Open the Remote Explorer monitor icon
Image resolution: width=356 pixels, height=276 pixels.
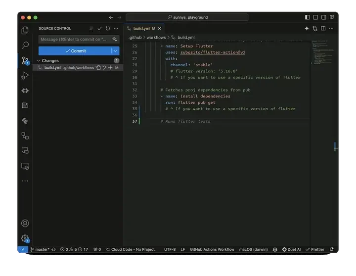(25, 166)
